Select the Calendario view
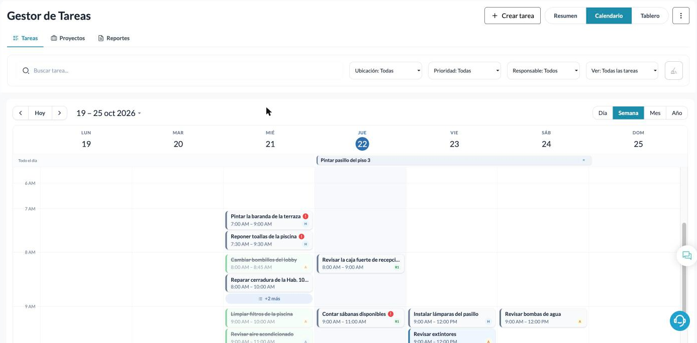 (x=609, y=16)
